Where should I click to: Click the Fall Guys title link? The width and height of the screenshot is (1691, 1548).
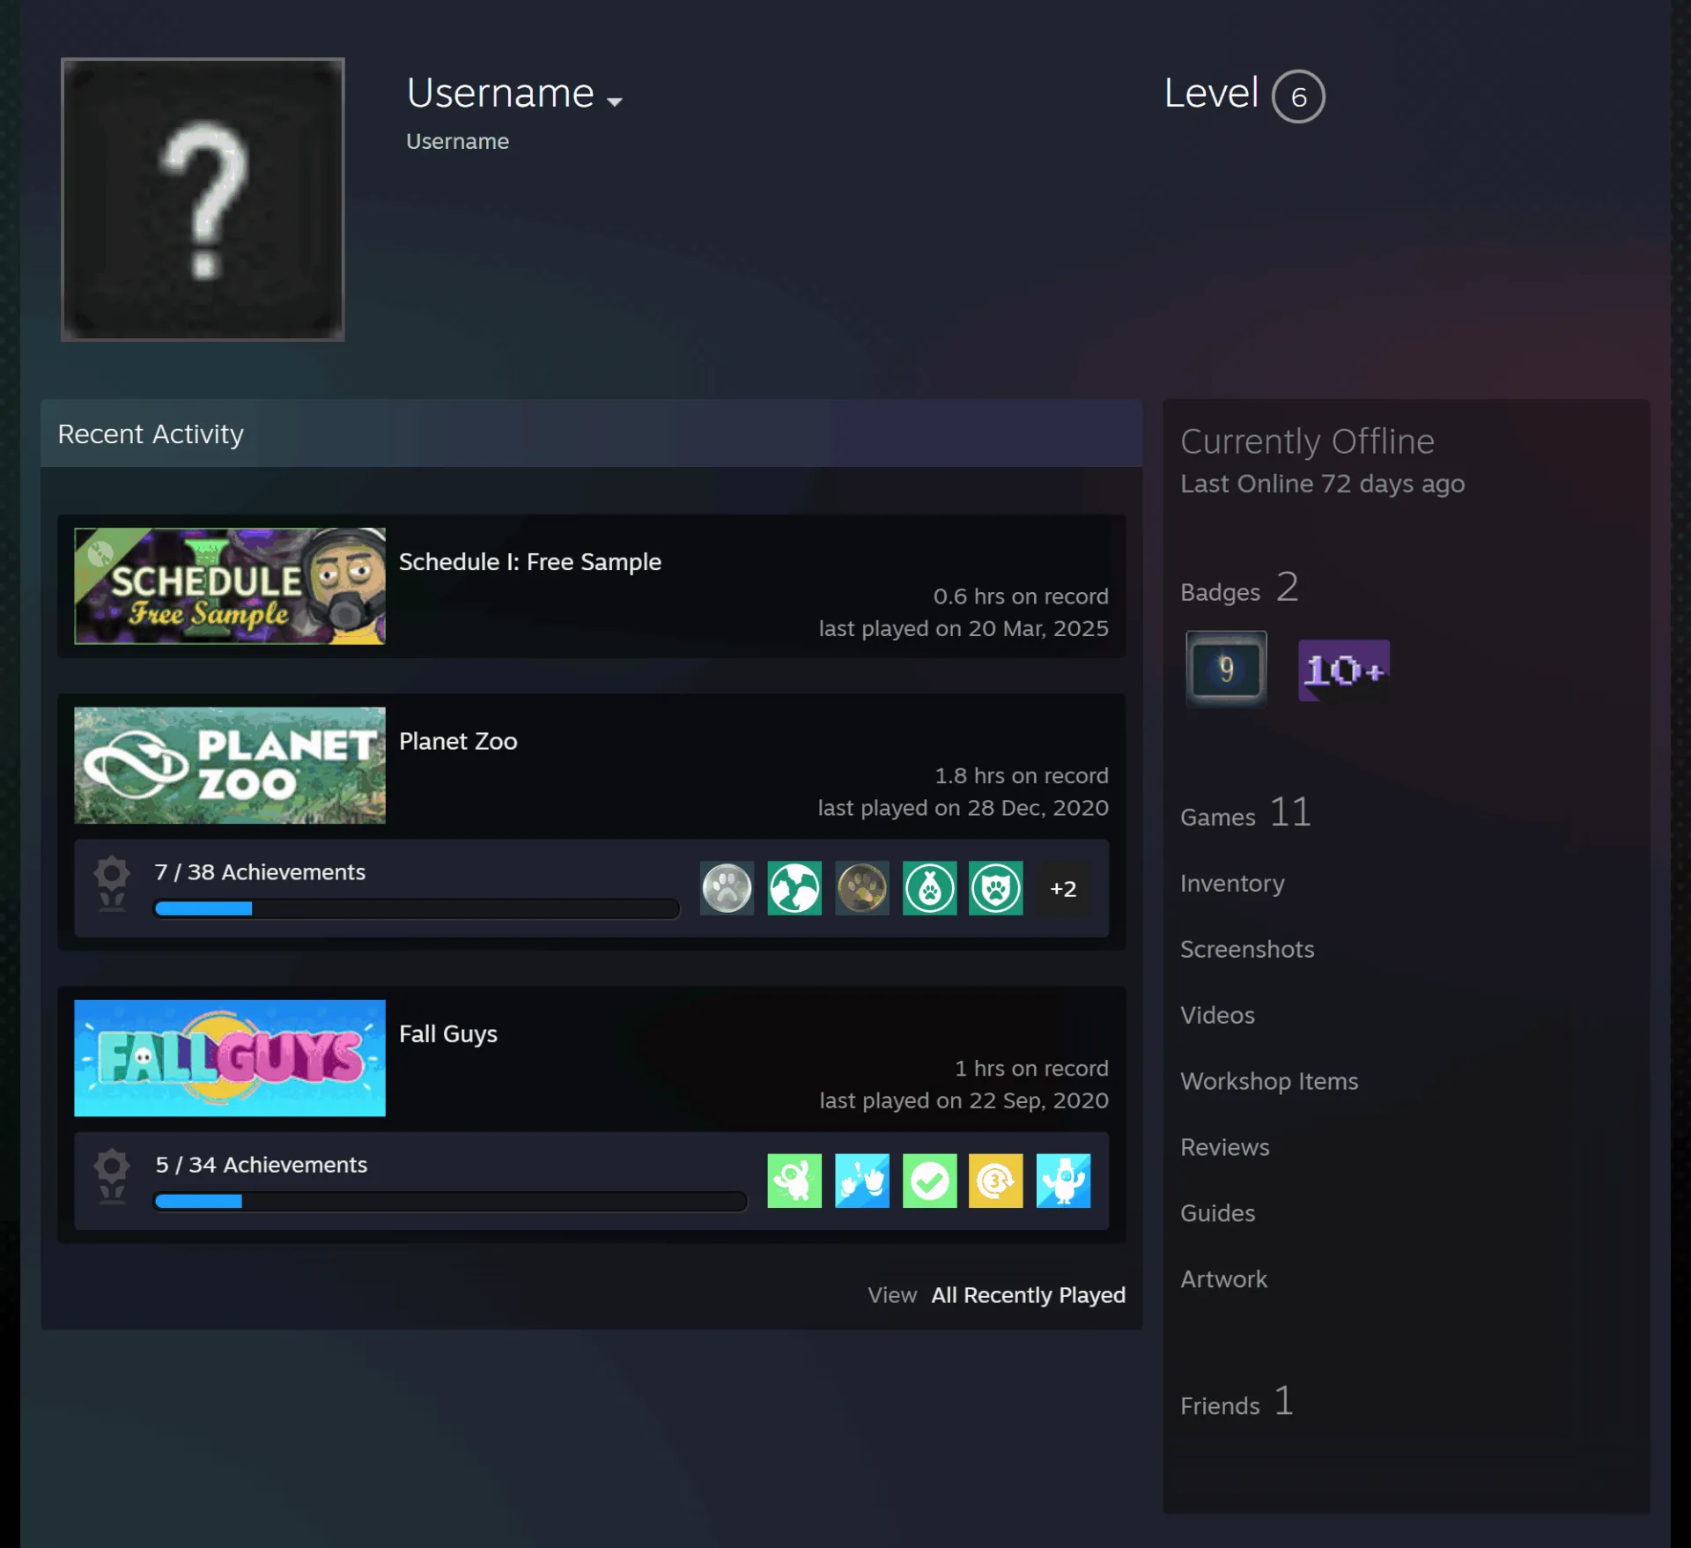(448, 1034)
